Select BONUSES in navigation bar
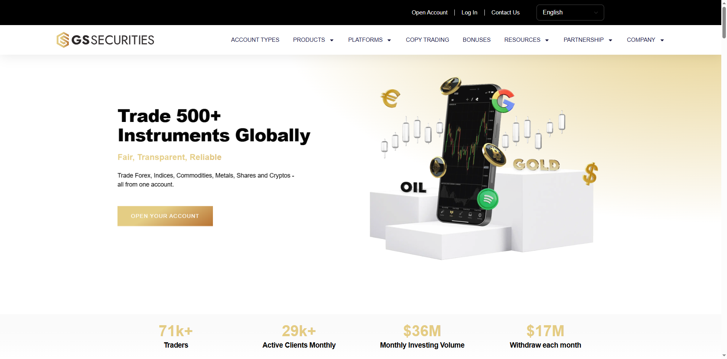 pyautogui.click(x=476, y=40)
